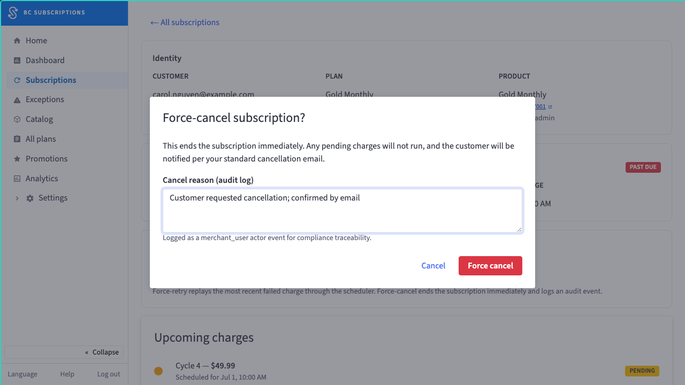Click the Catalog box icon
The width and height of the screenshot is (685, 385).
click(17, 119)
